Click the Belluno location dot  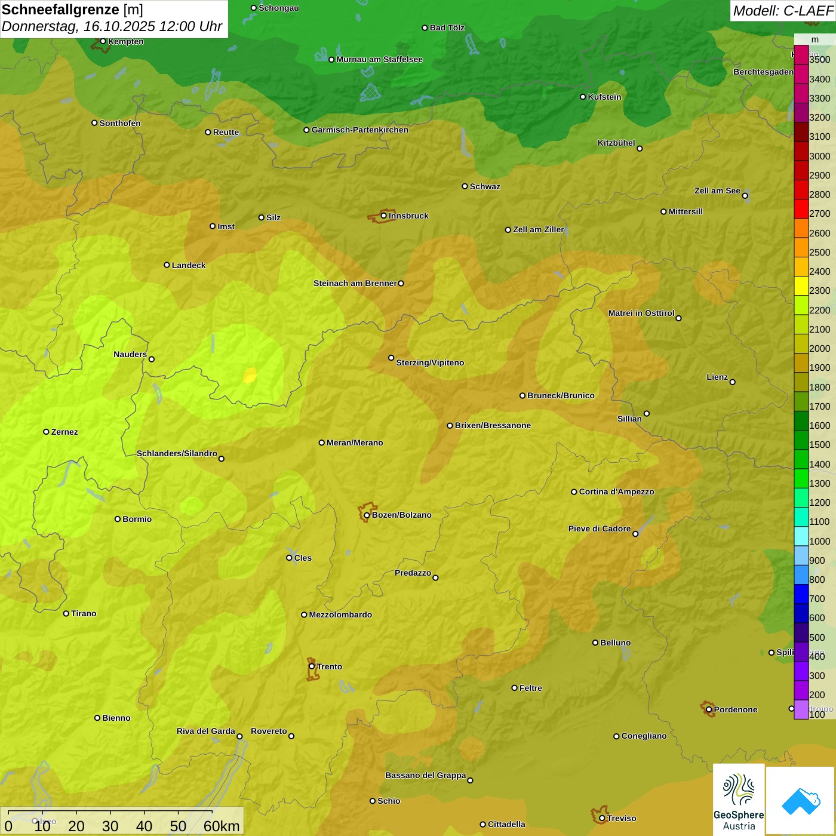pos(595,643)
